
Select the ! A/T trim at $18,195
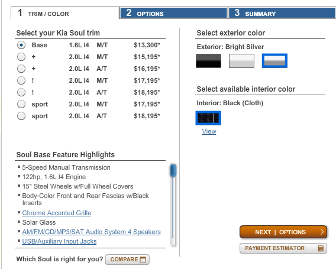[x=21, y=92]
